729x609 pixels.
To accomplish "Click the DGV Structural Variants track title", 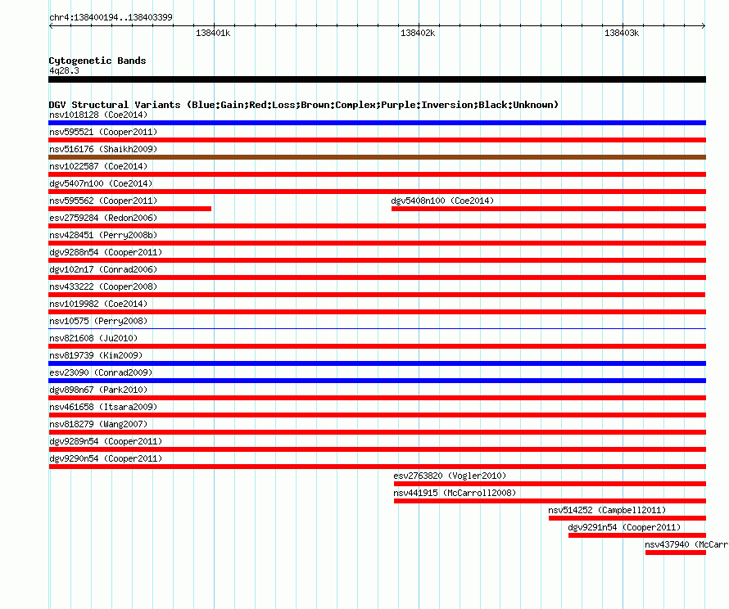I will (x=304, y=105).
